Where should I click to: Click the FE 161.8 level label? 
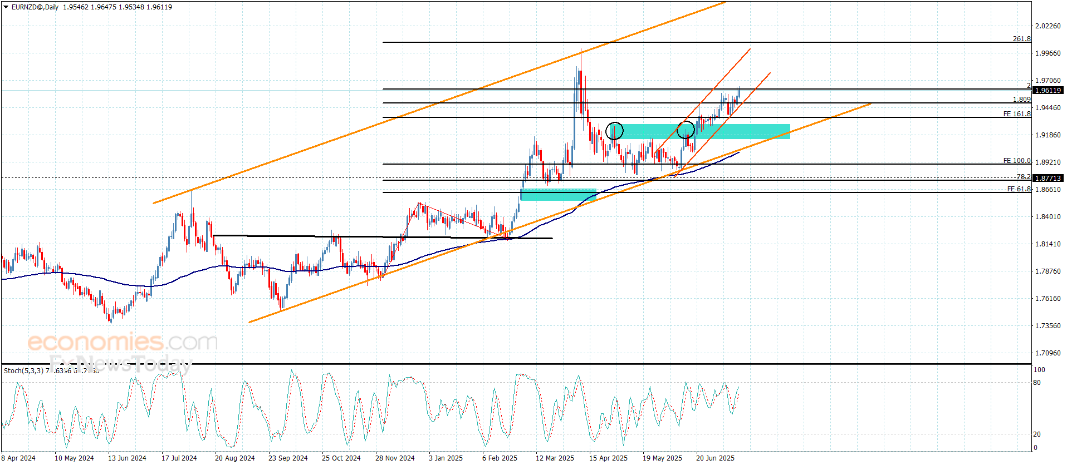1017,114
